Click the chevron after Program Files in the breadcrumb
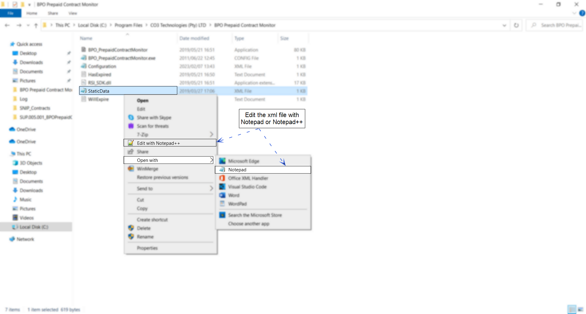The image size is (586, 314). point(147,25)
